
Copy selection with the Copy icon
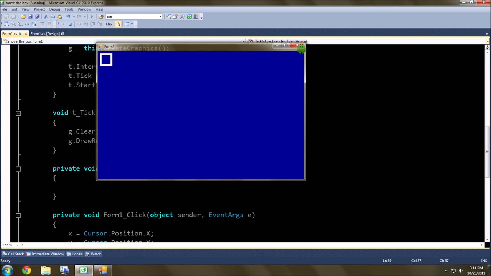pos(53,16)
